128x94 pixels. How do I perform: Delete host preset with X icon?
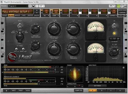tap(37, 6)
